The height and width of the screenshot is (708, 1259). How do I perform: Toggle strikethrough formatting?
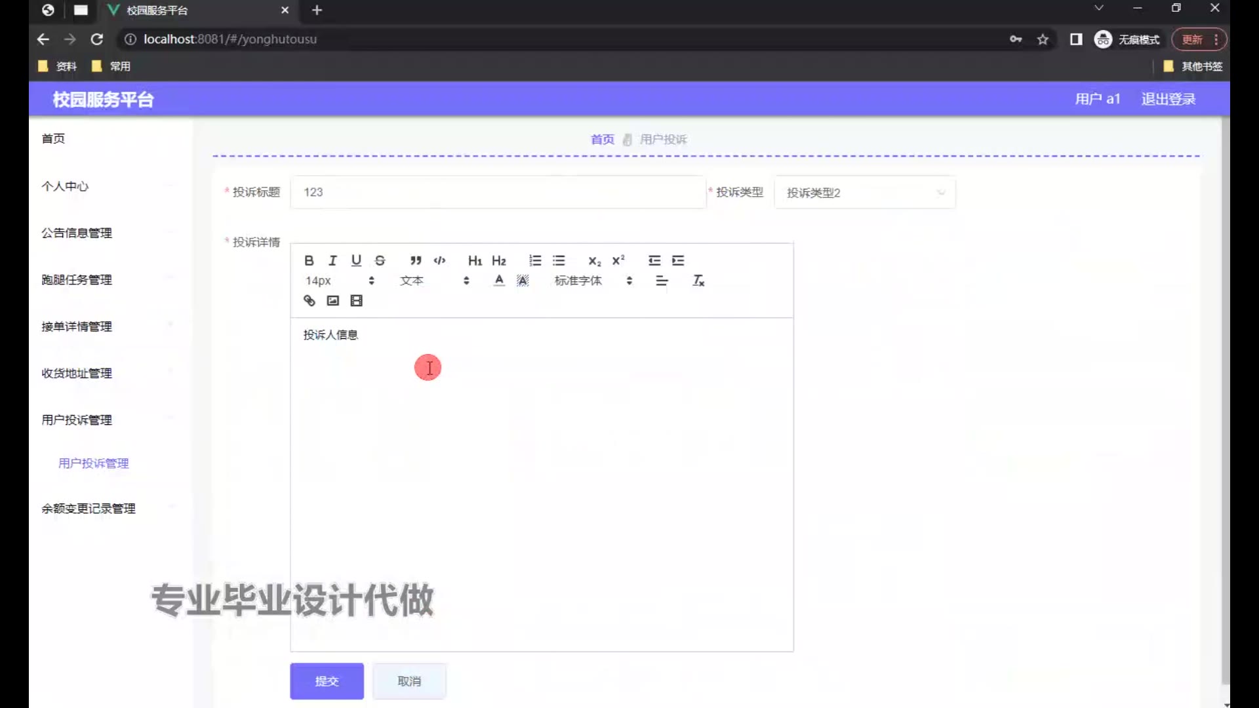coord(380,260)
